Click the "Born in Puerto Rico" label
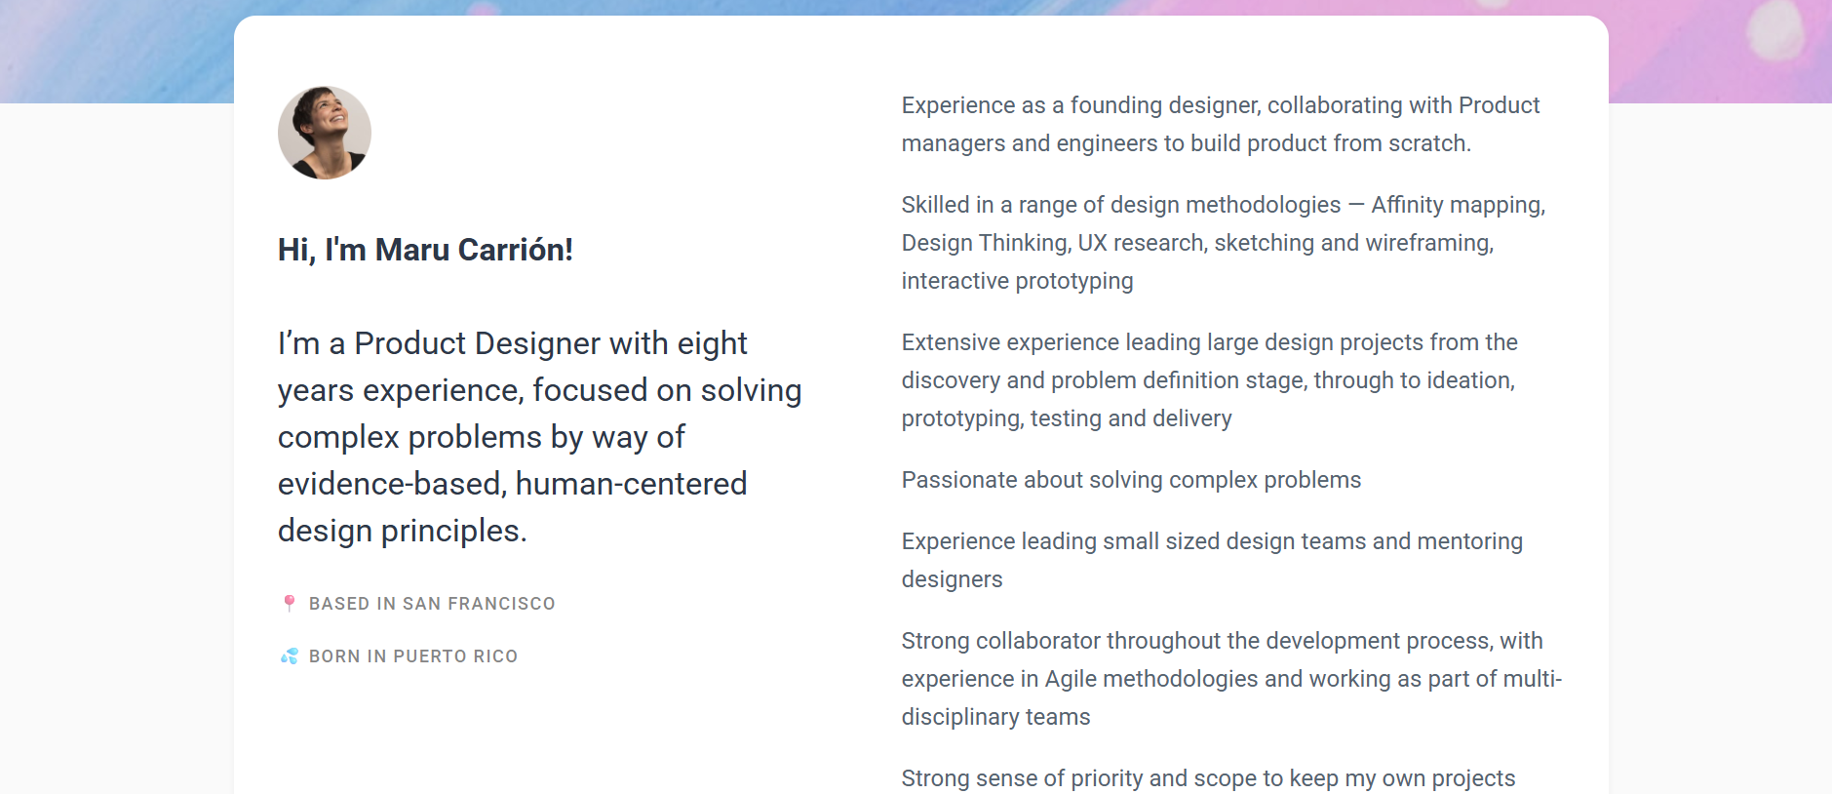Viewport: 1832px width, 794px height. (x=413, y=656)
